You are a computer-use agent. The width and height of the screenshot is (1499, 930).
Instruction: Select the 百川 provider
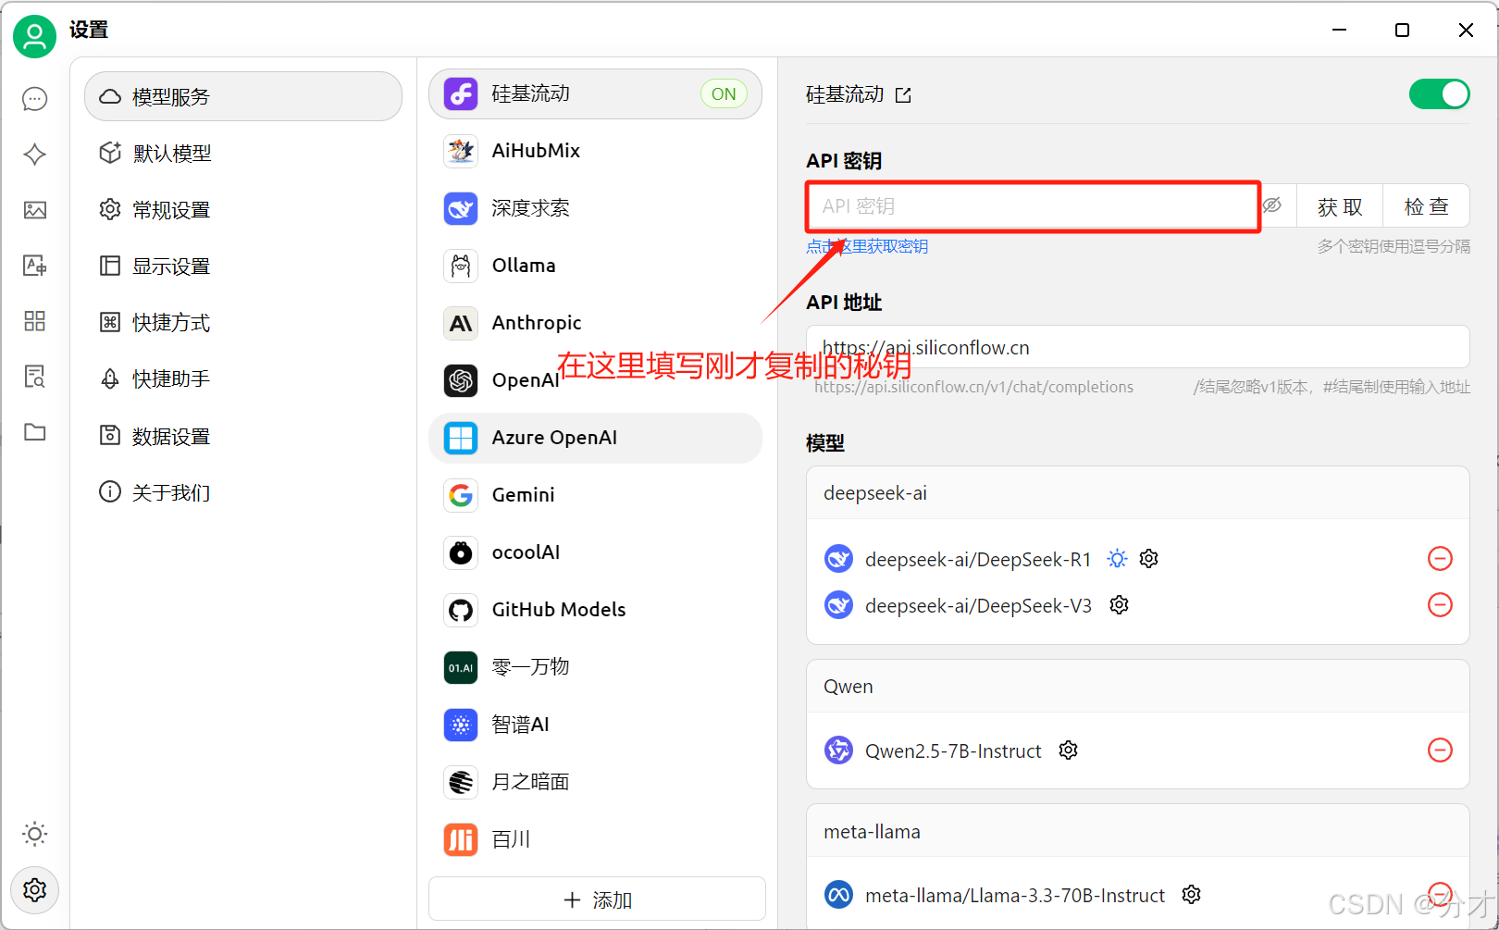(595, 839)
